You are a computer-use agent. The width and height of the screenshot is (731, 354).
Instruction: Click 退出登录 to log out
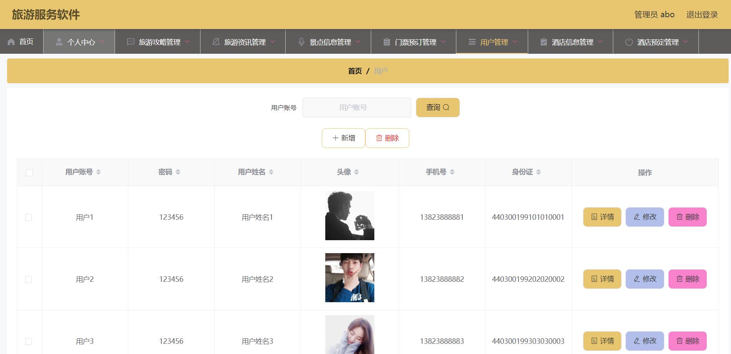(702, 14)
